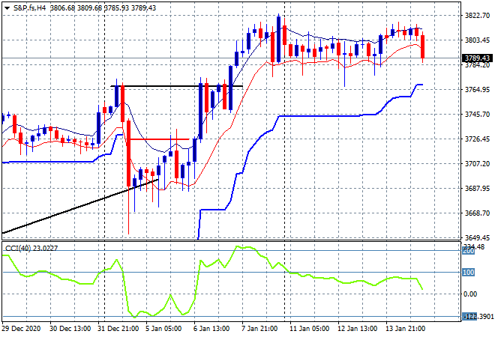495x337 pixels.
Task: Click the last red candle at chart's right edge
Action: coord(423,46)
